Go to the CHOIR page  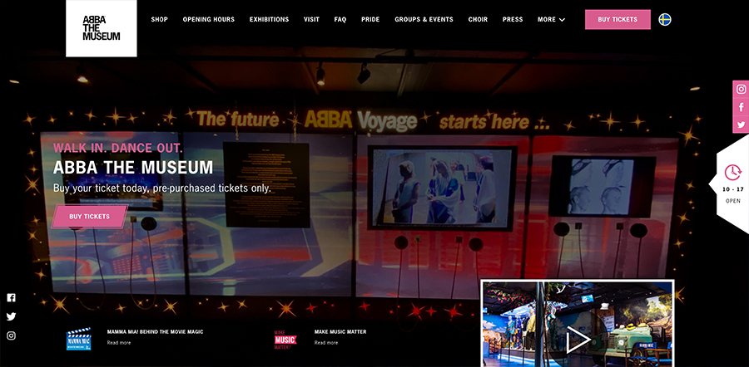tap(478, 20)
